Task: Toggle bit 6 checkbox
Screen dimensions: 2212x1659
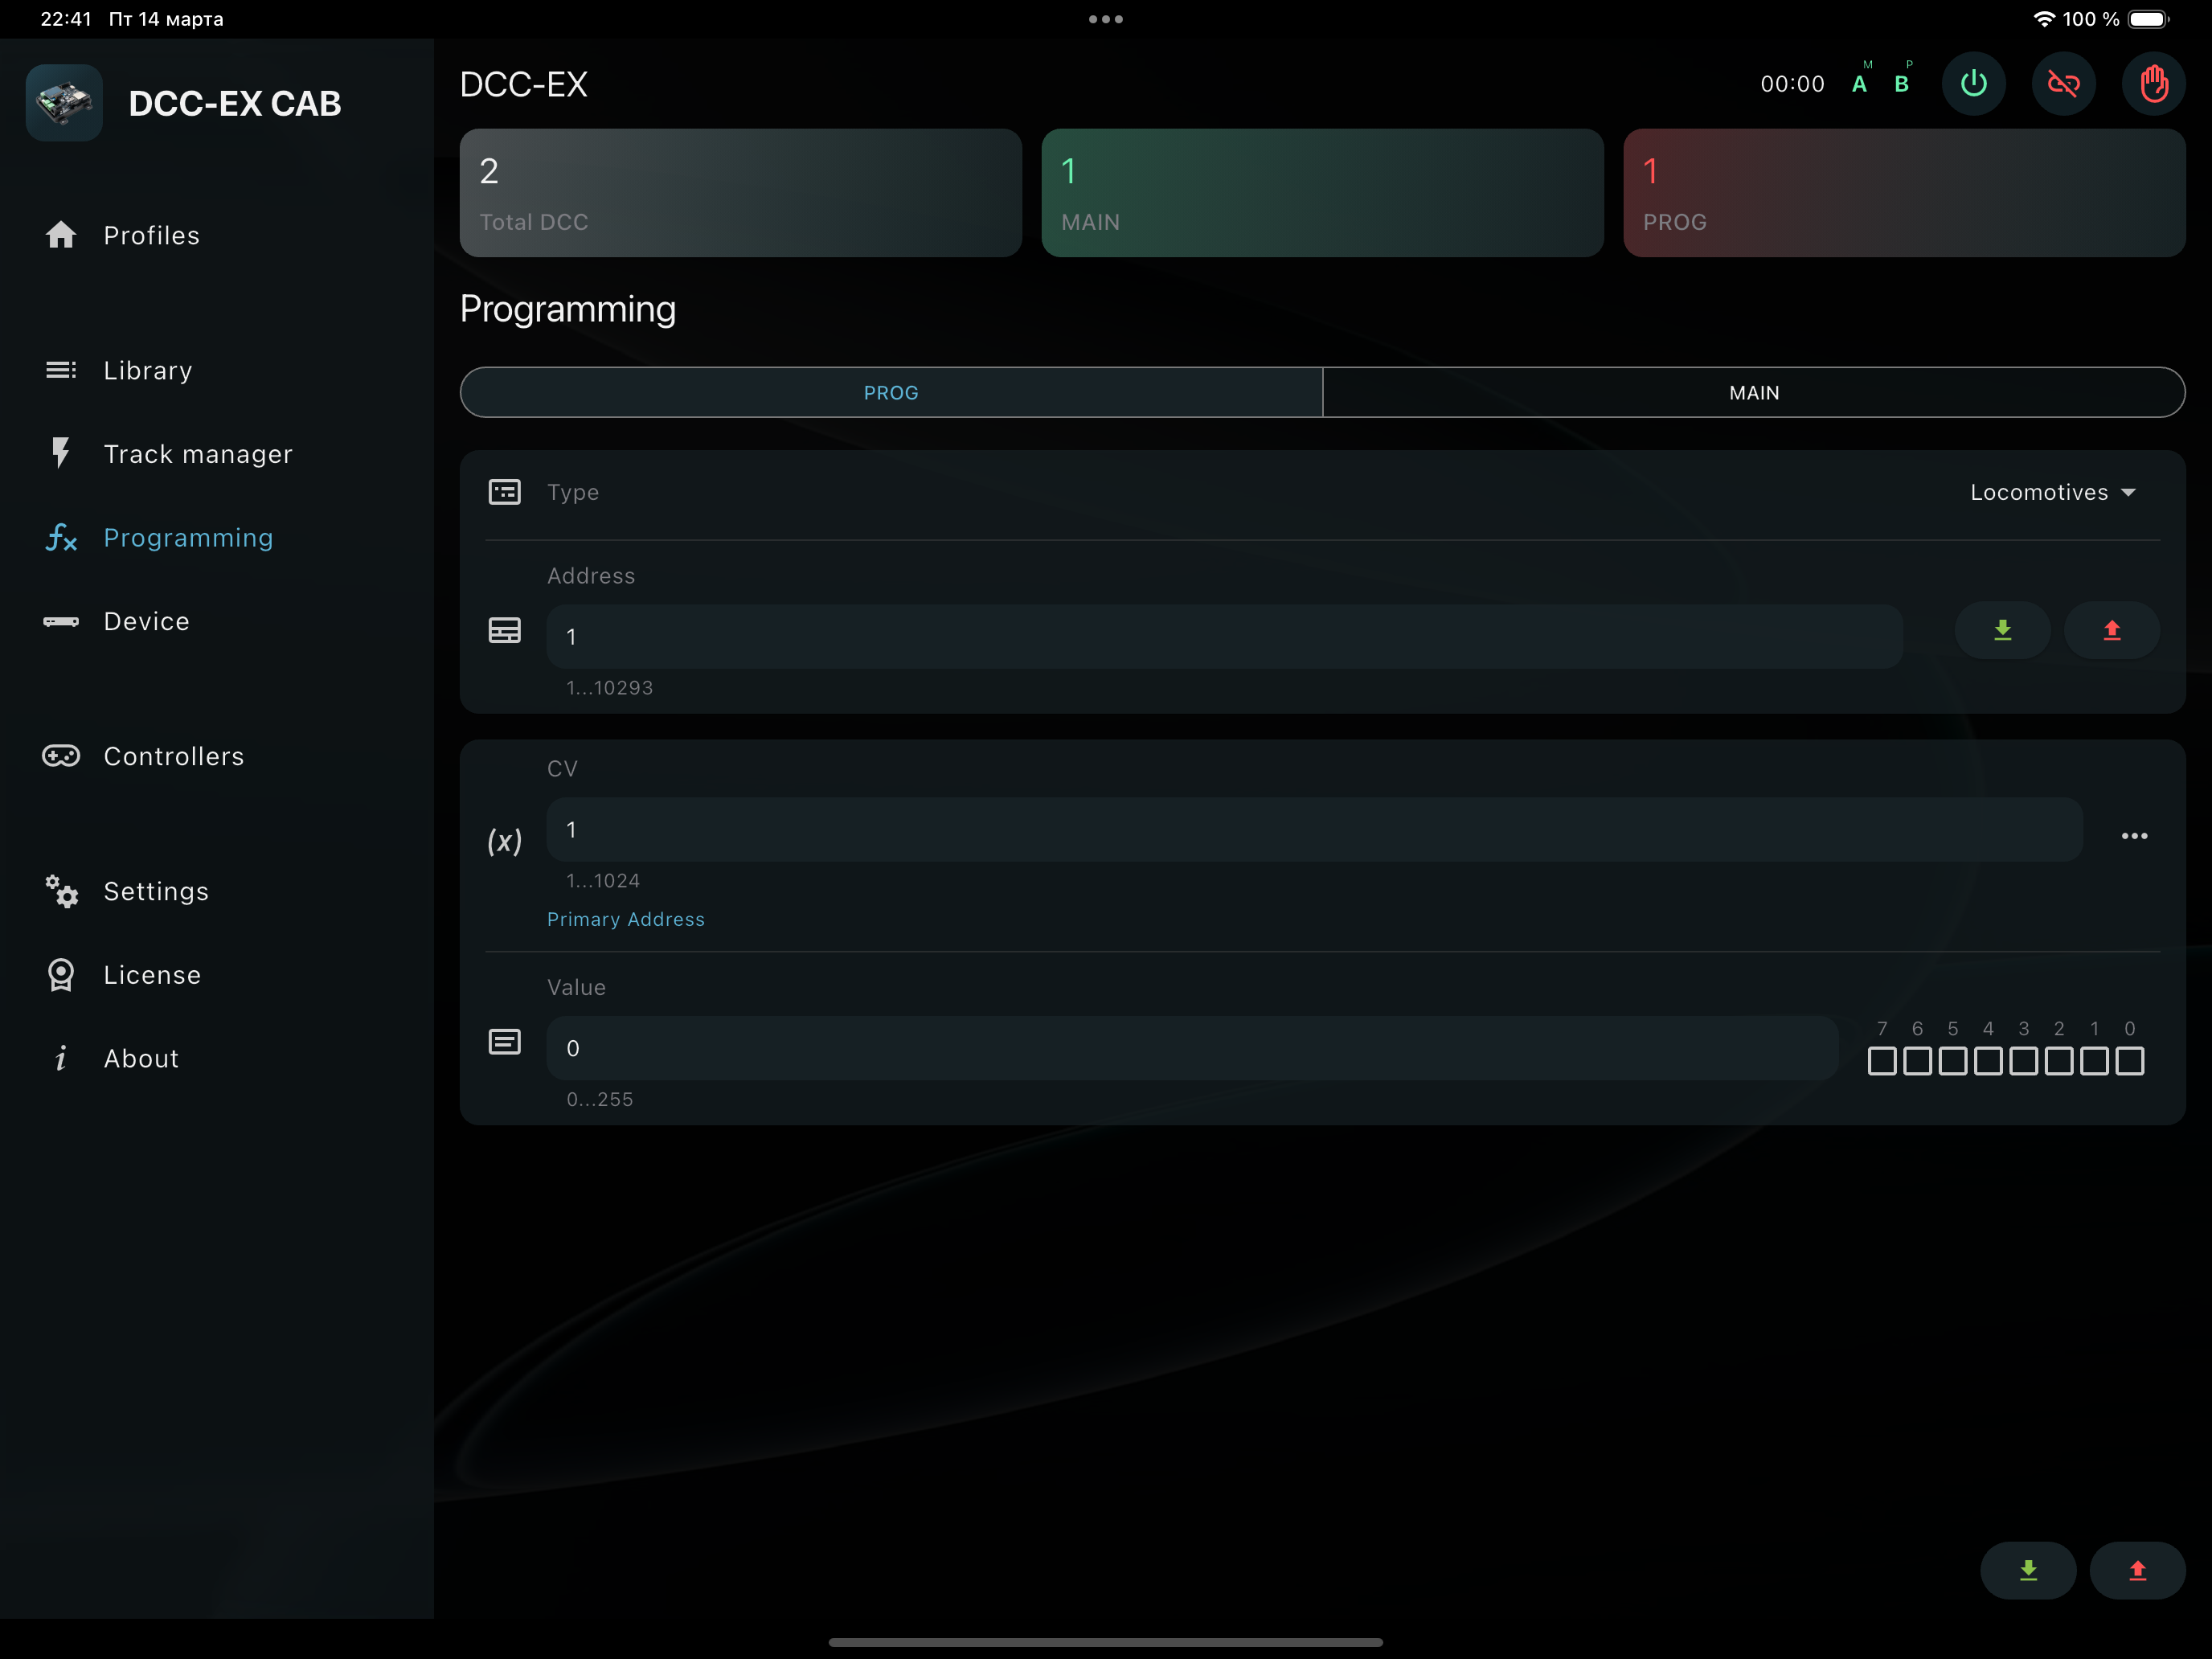Action: tap(1917, 1061)
